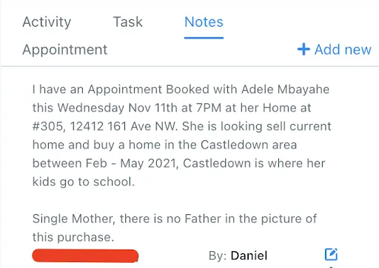Click the "Adele Mbayahe" name in note
This screenshot has height=268, width=379.
[285, 89]
